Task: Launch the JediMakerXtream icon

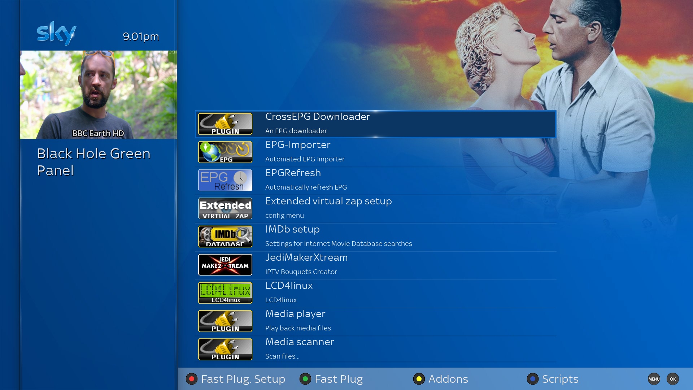Action: tap(225, 265)
